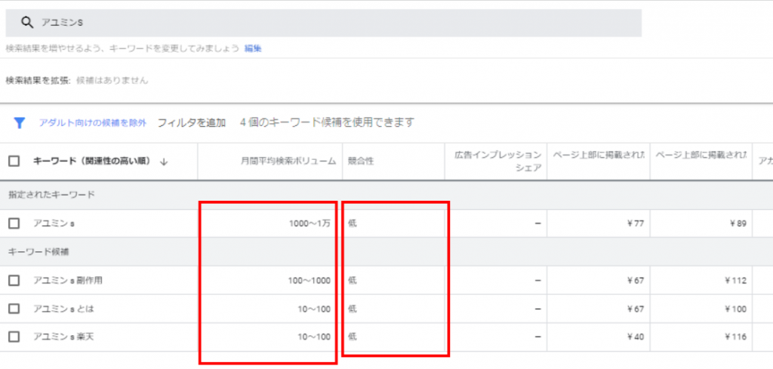This screenshot has width=773, height=369.
Task: Click the ¥77 bid value
Action: pyautogui.click(x=636, y=223)
